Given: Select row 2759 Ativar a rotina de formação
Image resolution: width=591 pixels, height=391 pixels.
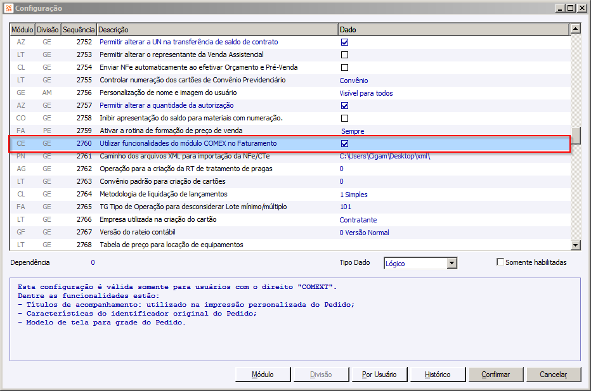Looking at the screenshot, I should pyautogui.click(x=290, y=131).
